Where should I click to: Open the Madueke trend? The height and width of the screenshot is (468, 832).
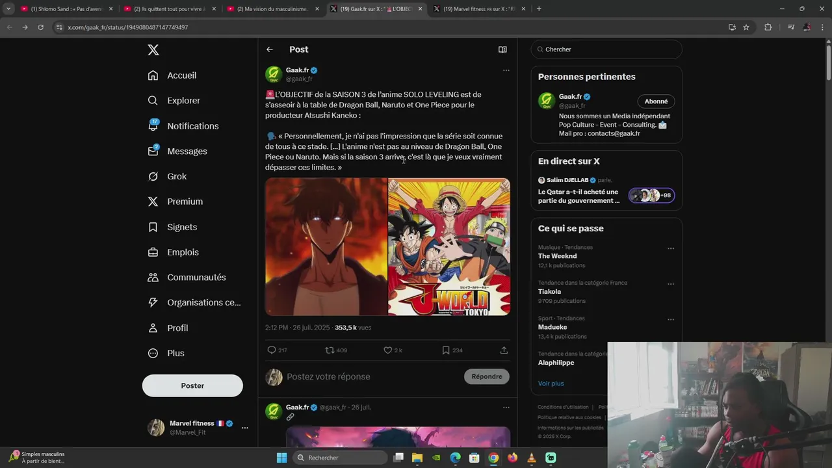(552, 327)
